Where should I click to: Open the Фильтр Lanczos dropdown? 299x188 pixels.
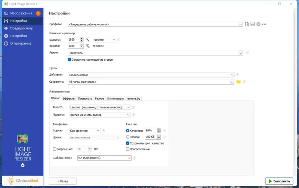(x=100, y=107)
